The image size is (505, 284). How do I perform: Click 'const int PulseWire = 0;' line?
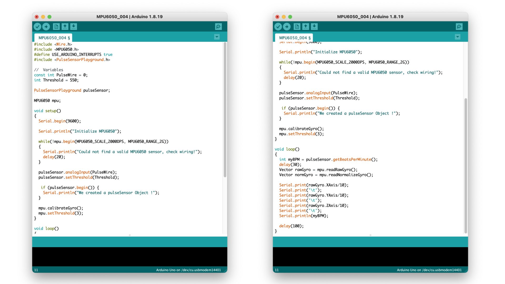pos(61,75)
